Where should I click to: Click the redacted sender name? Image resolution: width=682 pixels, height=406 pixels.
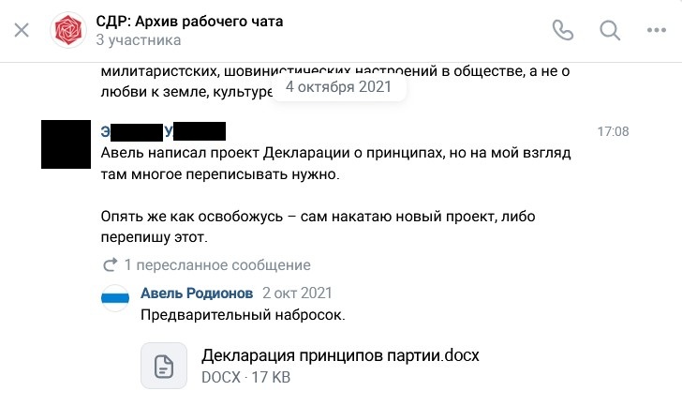click(163, 131)
